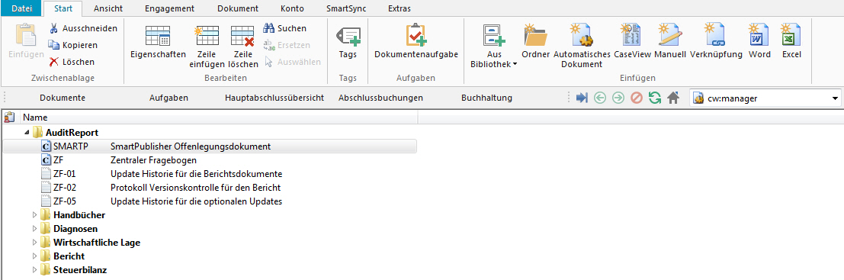Click the Einfügen clipboard icon

pos(26,36)
